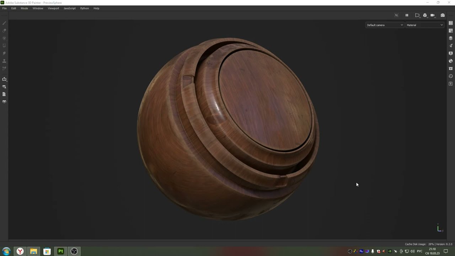
Task: Click the security shield tray icon
Action: pyautogui.click(x=378, y=251)
